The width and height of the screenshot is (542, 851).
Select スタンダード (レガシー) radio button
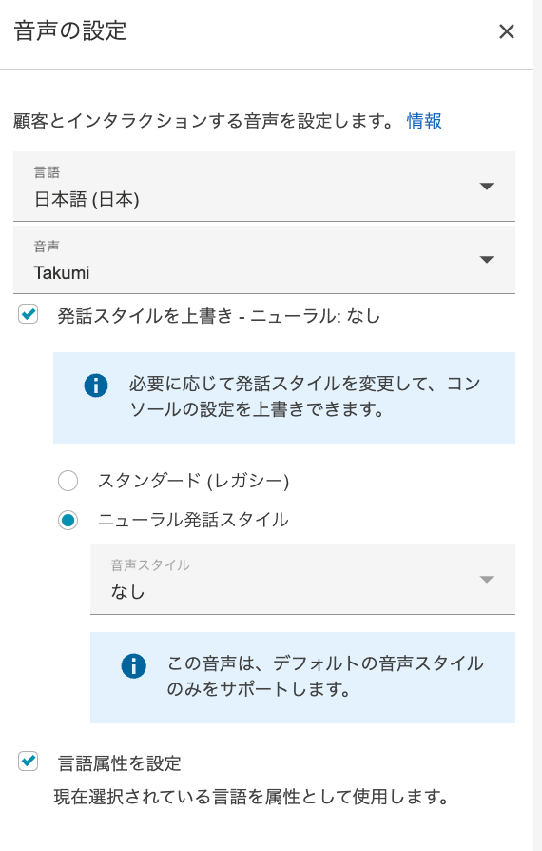coord(68,481)
